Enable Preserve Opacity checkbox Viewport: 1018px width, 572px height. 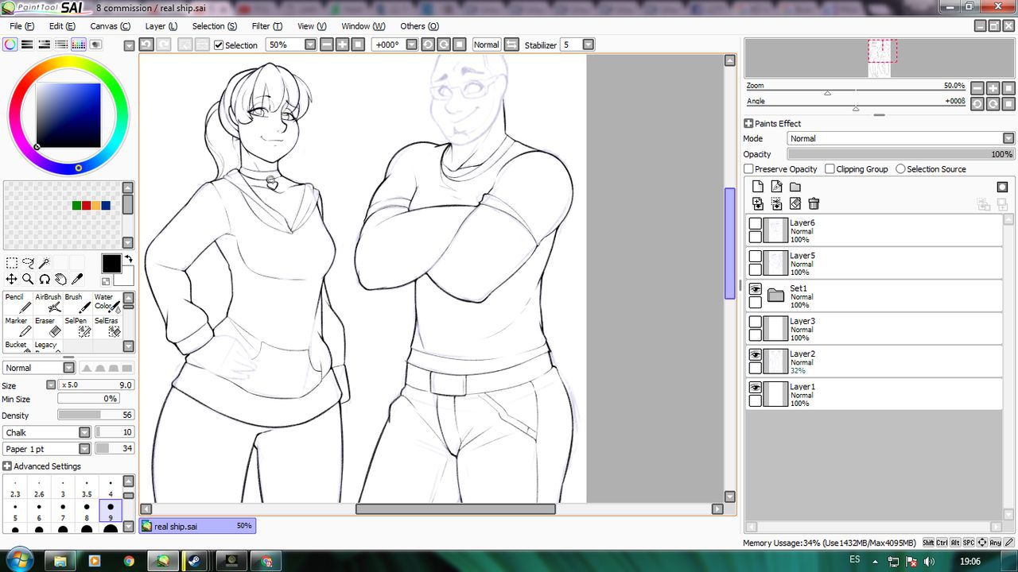point(748,169)
